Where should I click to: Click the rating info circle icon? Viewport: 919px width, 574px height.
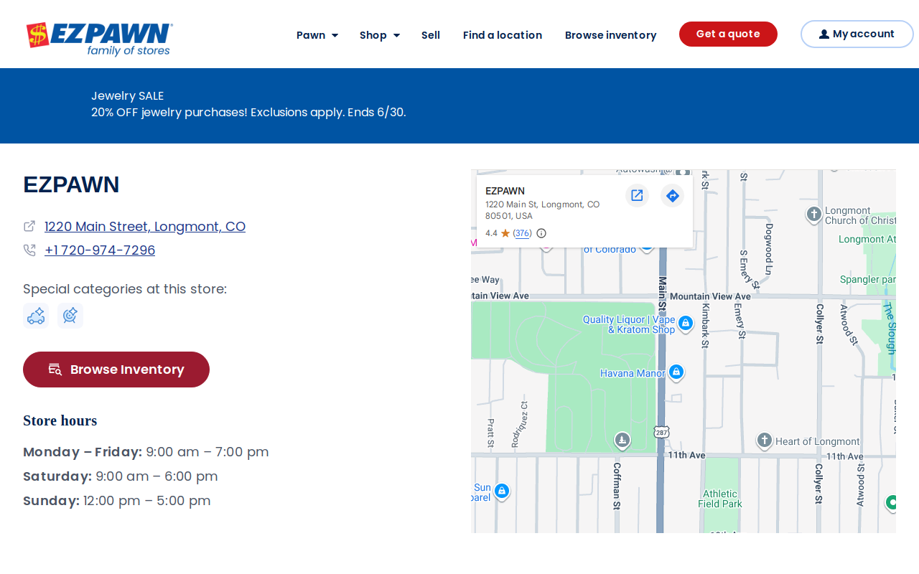(x=541, y=233)
